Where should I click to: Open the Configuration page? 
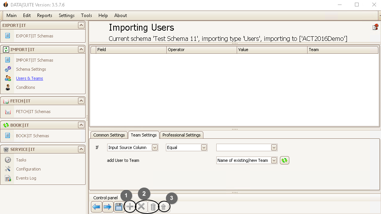tap(28, 169)
